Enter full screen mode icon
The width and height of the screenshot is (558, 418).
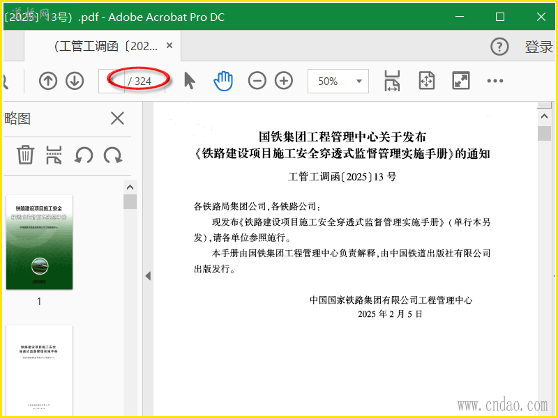click(461, 81)
